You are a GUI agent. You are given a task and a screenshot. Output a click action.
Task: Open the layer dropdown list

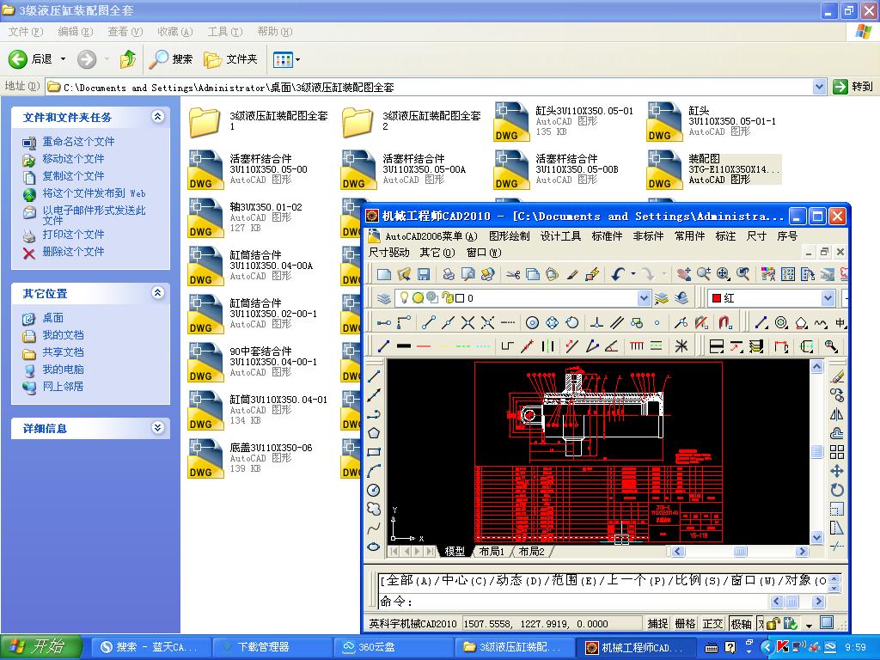(x=644, y=298)
